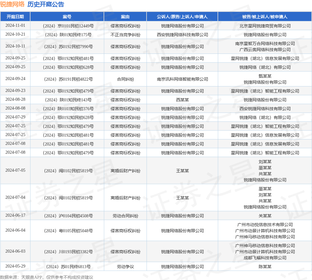The width and height of the screenshot is (312, 280).
Task: Click the 数据来源 天眼查APP footer note
Action: [47, 277]
